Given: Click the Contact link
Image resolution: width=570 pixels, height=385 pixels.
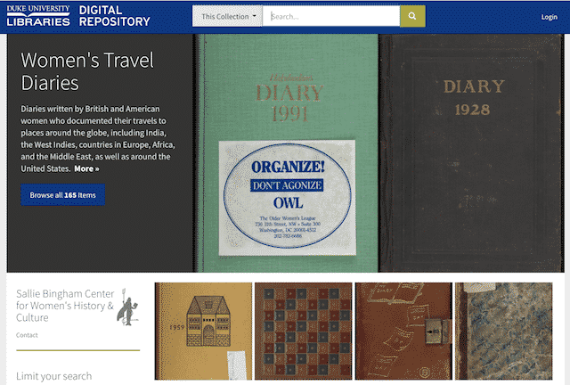Looking at the screenshot, I should tap(27, 335).
